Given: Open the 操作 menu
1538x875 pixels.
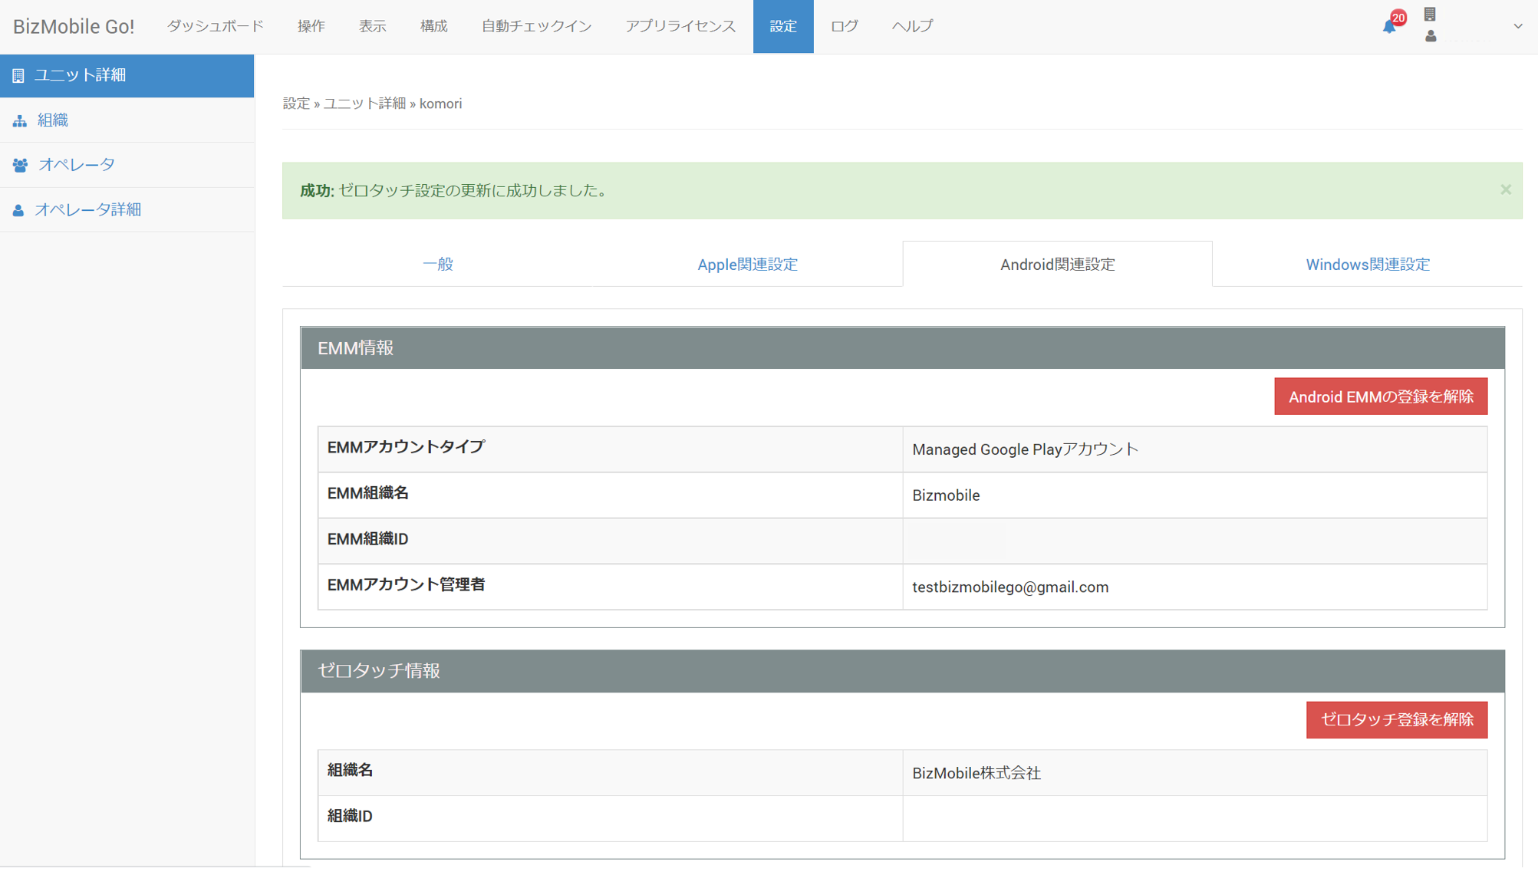Looking at the screenshot, I should 311,26.
